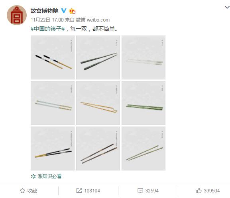Open the dark gray chopsticks thumbnail

coord(98,57)
